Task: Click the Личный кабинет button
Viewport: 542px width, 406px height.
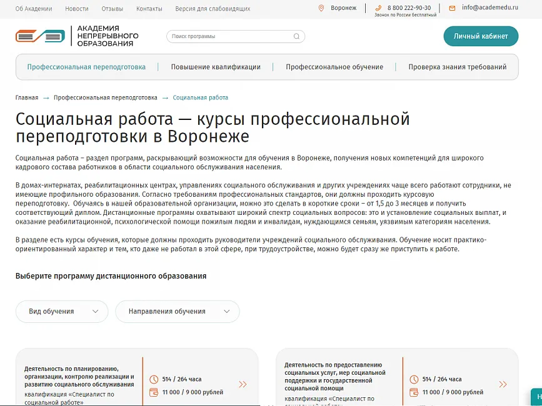Action: point(481,36)
